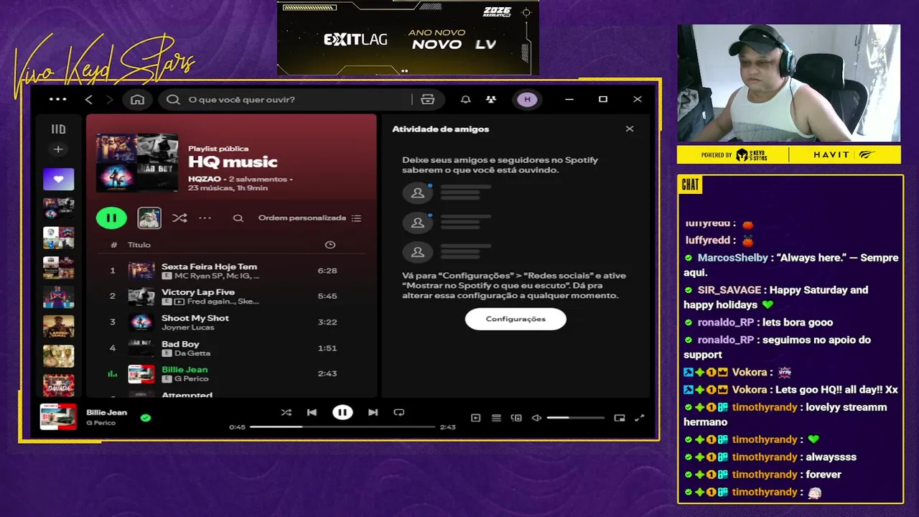Toggle Now Playing view icon
This screenshot has height=517, width=919.
[x=475, y=418]
